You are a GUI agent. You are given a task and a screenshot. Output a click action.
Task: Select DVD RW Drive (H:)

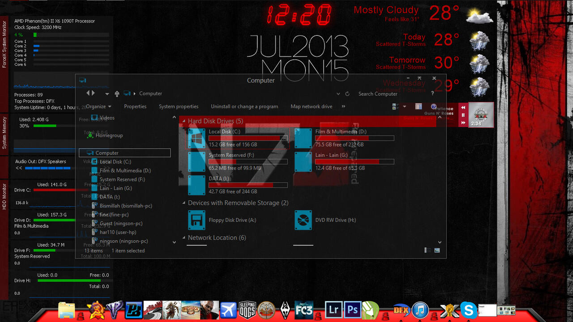click(344, 220)
